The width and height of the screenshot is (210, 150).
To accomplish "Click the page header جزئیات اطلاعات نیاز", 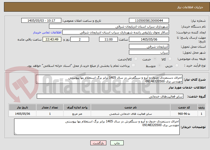I will coord(190,7).
